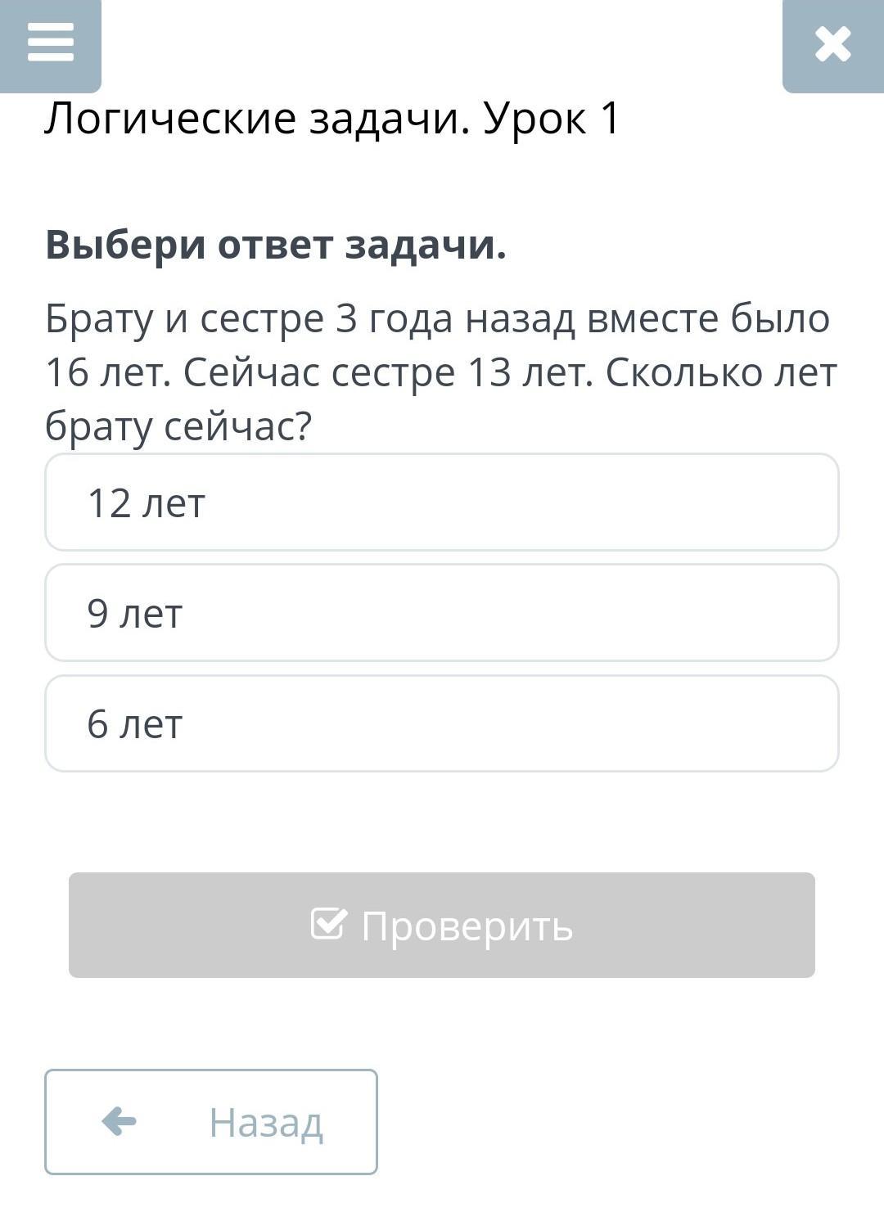
Task: Click the left arrow icon beside Назад
Action: point(120,1121)
